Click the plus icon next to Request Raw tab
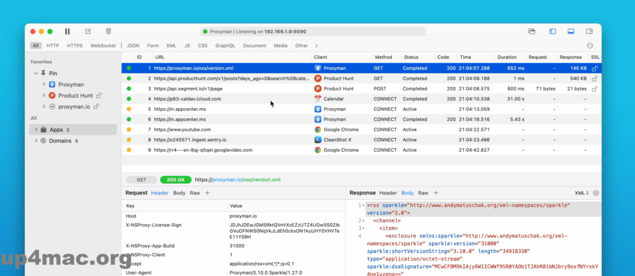Screen dimensions: 635x276 point(207,193)
